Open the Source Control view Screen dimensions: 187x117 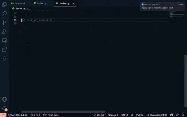[x=4, y=22]
